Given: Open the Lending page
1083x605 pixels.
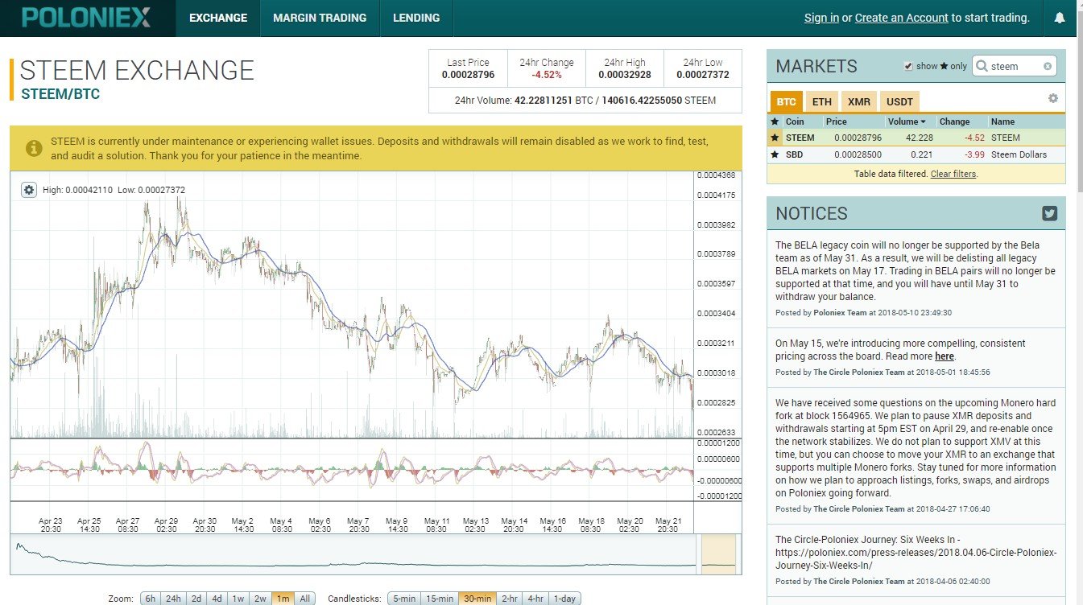Looking at the screenshot, I should 416,18.
